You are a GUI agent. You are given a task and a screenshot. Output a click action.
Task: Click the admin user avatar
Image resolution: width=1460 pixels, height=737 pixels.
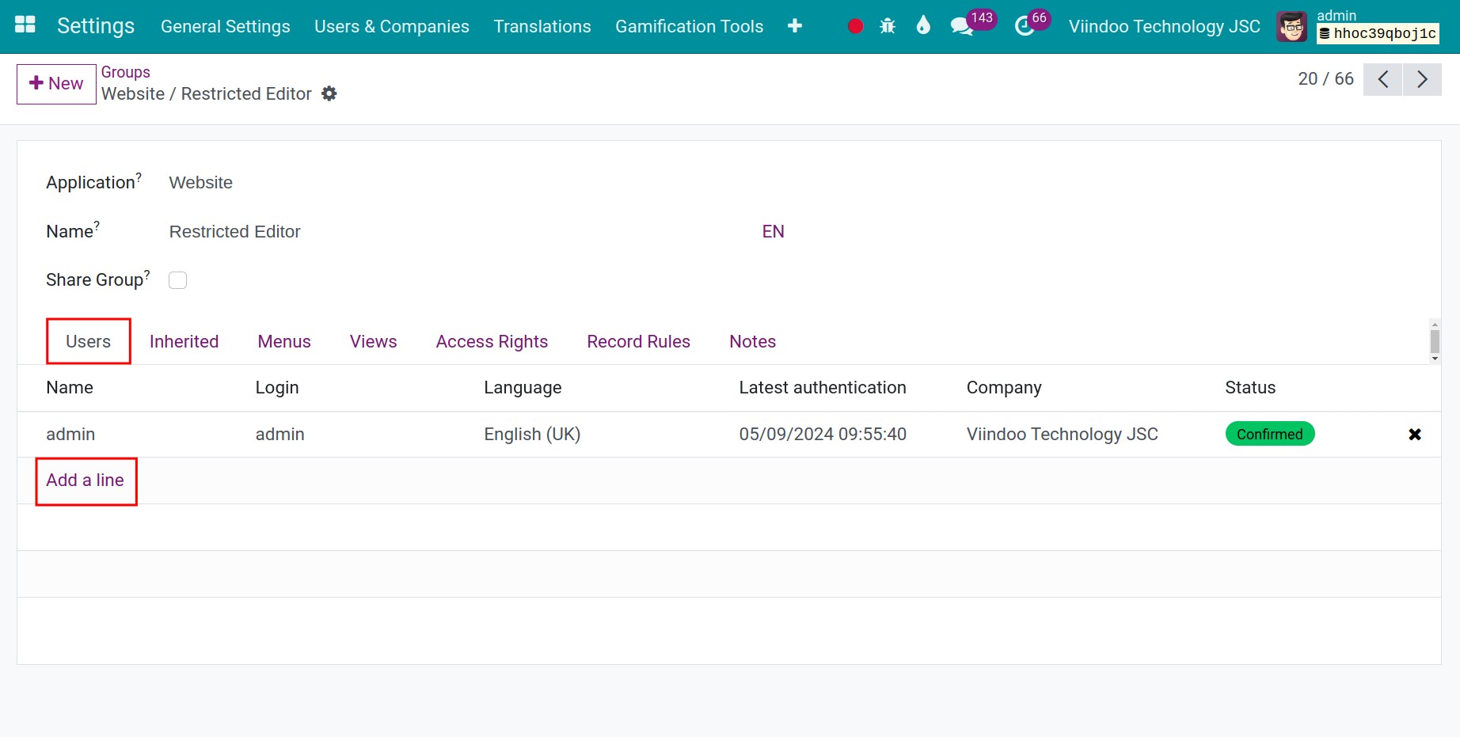click(x=1291, y=26)
